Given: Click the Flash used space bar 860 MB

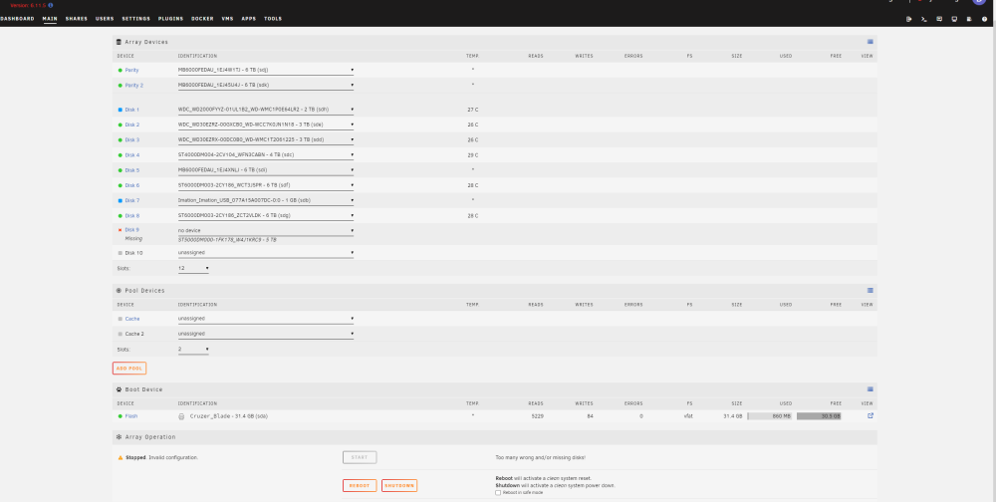Looking at the screenshot, I should coord(769,416).
